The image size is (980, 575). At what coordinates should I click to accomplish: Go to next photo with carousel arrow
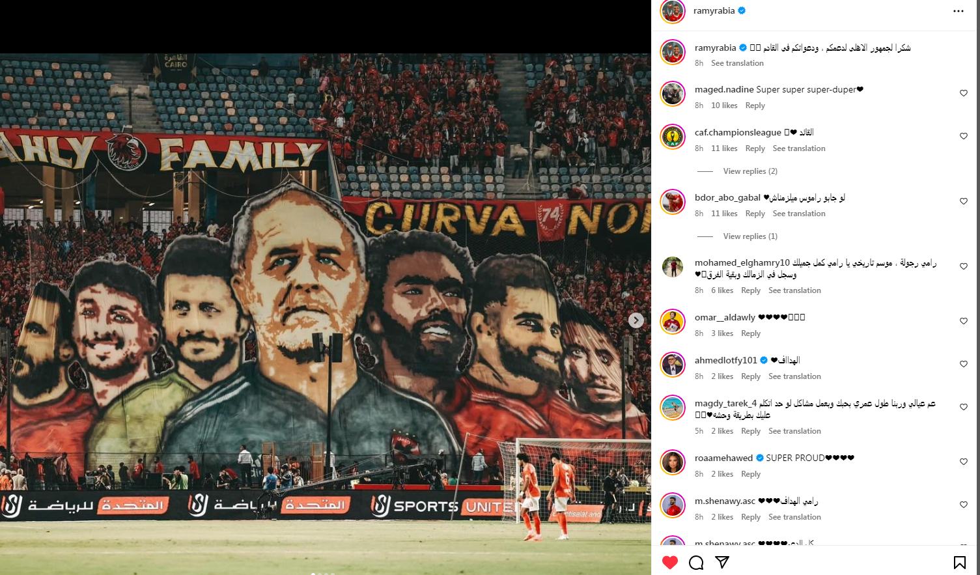click(x=636, y=320)
